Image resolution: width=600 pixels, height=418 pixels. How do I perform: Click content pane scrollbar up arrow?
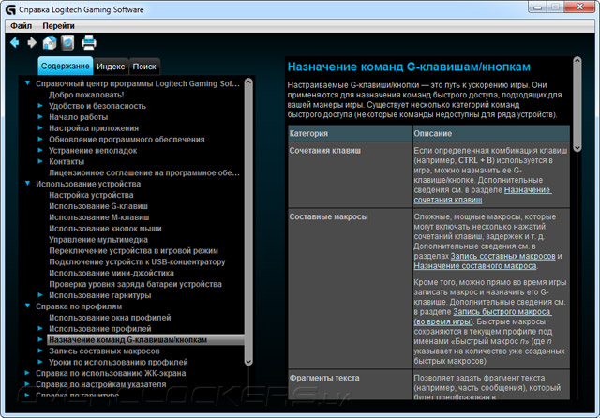577,61
